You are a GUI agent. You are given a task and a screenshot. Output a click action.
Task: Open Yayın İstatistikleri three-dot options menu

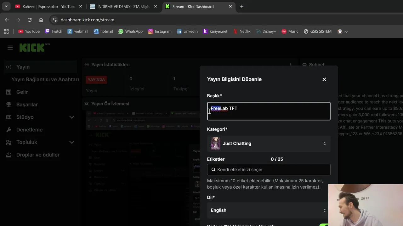pos(291,65)
